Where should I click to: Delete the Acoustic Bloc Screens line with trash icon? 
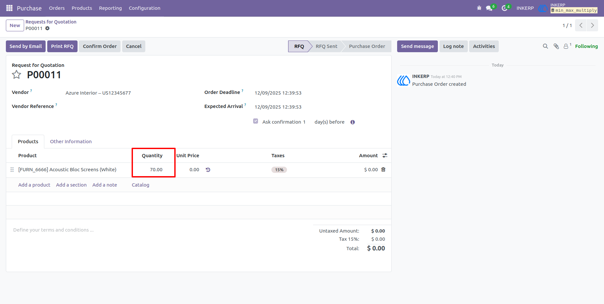[383, 170]
